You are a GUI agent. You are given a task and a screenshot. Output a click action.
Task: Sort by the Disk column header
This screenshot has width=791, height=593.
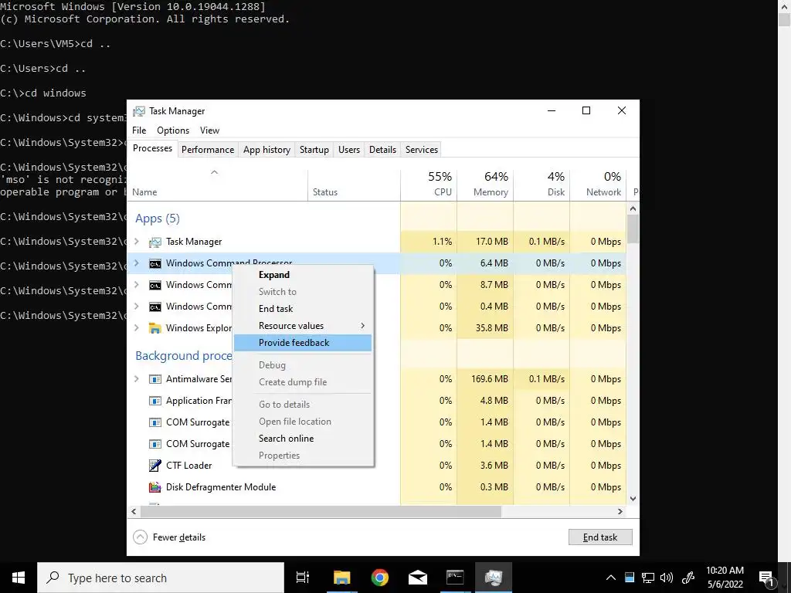541,185
